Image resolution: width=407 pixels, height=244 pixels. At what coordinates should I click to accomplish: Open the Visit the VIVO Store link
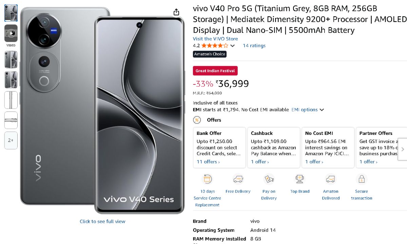[x=215, y=39]
